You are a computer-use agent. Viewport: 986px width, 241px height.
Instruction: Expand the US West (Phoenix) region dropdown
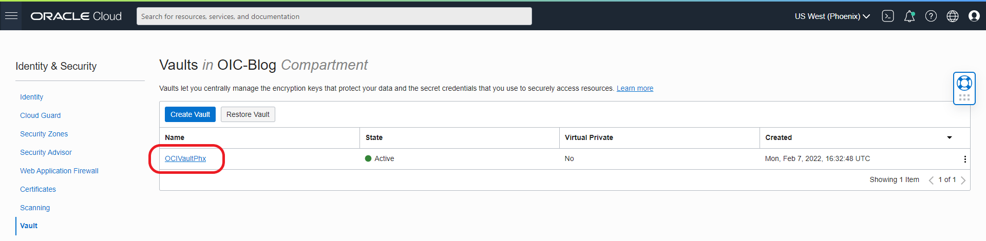[x=832, y=16]
